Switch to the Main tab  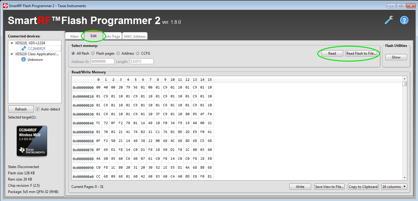coord(74,36)
